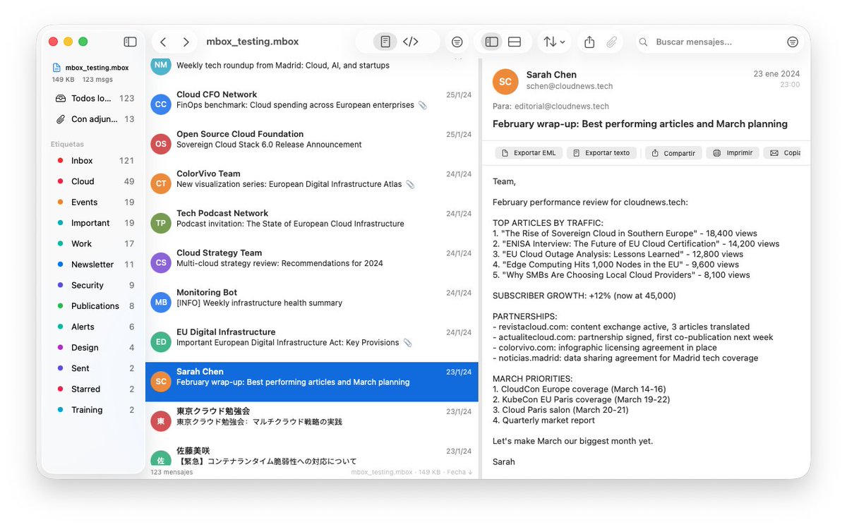Click Sarah Chen's large SC avatar in preview
Viewport: 847px width, 527px height.
click(x=505, y=81)
